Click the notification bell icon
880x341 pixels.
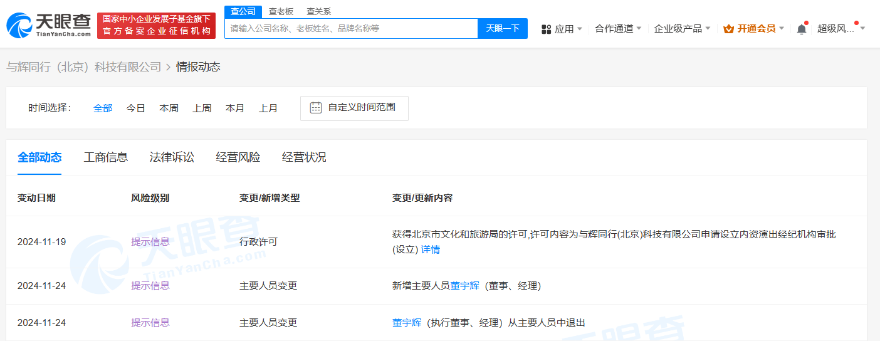click(802, 29)
